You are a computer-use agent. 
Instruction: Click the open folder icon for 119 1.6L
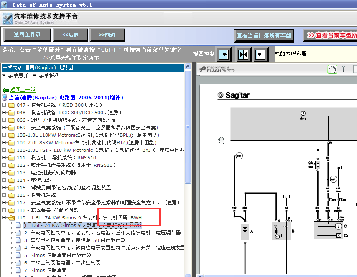click(x=11, y=218)
